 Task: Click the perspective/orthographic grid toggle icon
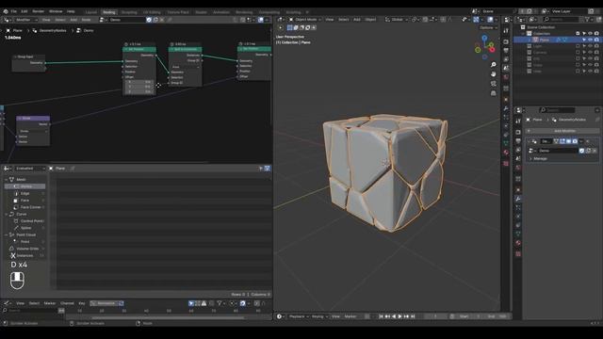pyautogui.click(x=494, y=93)
